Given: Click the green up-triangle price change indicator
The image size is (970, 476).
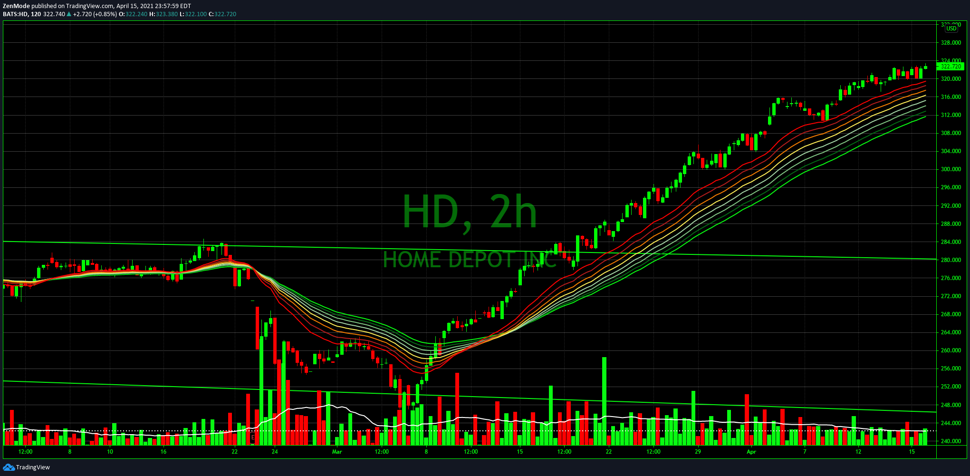Looking at the screenshot, I should [x=69, y=14].
